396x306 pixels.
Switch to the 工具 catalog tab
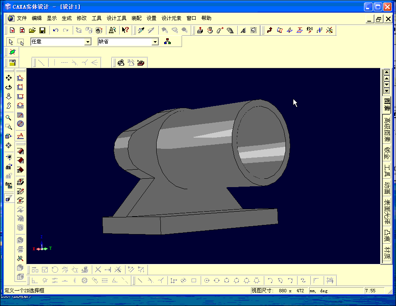(x=387, y=170)
